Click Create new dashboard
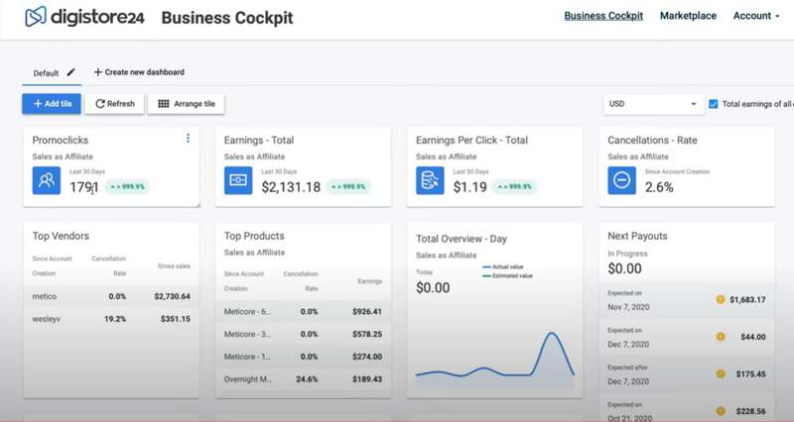Image resolution: width=794 pixels, height=422 pixels. [x=139, y=72]
